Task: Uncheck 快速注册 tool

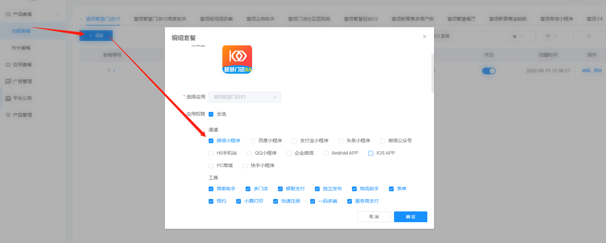Action: tap(276, 201)
